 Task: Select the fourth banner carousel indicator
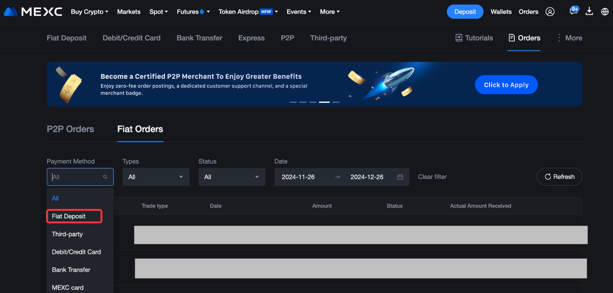pyautogui.click(x=324, y=102)
